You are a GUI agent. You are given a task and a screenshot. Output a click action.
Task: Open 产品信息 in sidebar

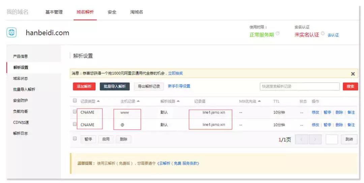[x=21, y=56]
